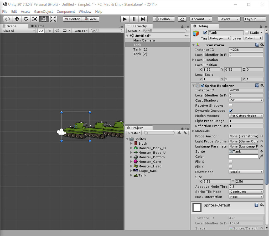
Task: Switch to the Game tab
Action: [38, 26]
